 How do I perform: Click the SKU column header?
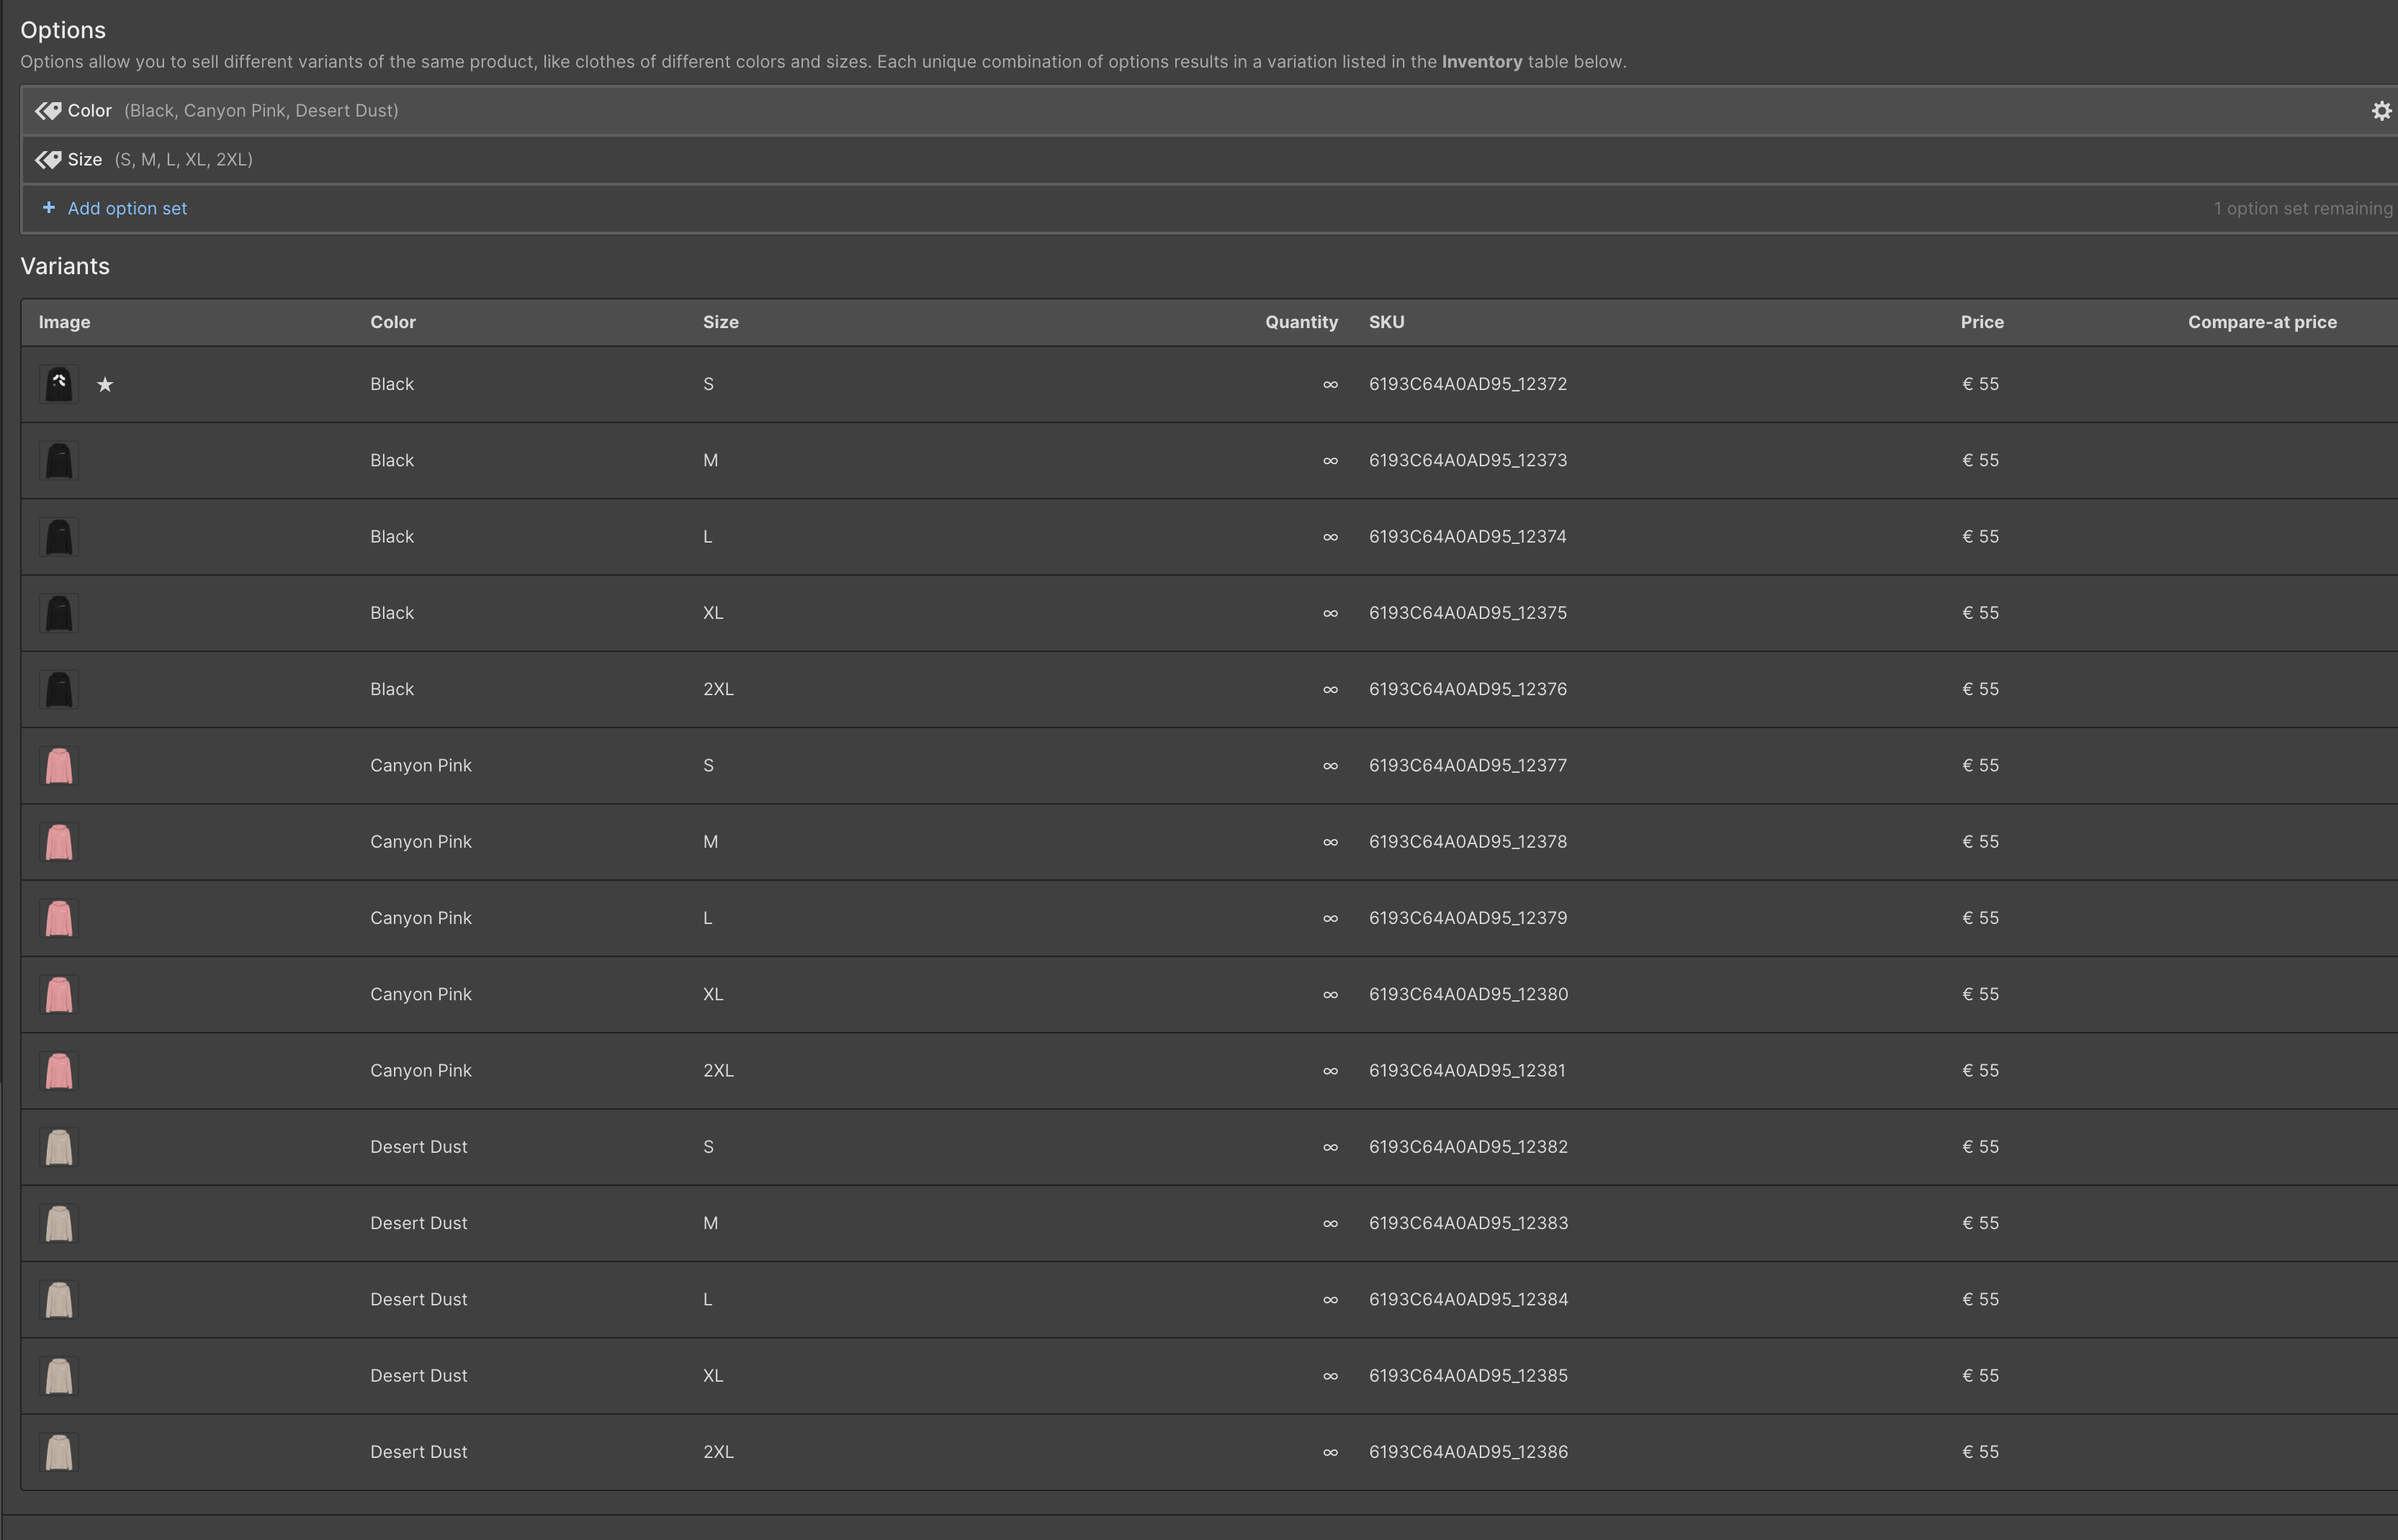1386,322
